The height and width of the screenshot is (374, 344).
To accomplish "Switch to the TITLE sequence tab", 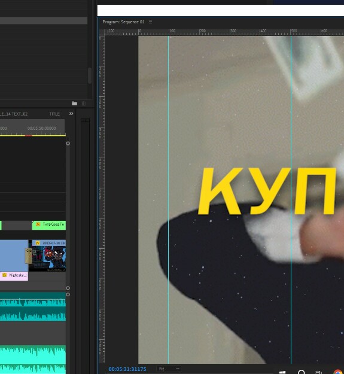I will [54, 114].
